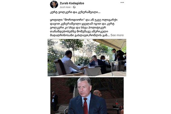Open Zurab Kadagidze's round profile picture

tap(54, 5)
